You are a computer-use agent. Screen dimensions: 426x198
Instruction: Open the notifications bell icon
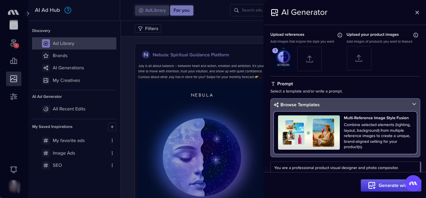click(14, 169)
